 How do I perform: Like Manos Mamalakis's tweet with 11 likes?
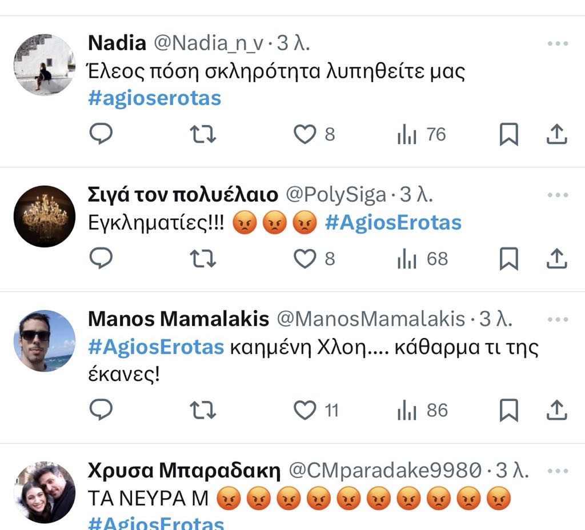point(305,410)
